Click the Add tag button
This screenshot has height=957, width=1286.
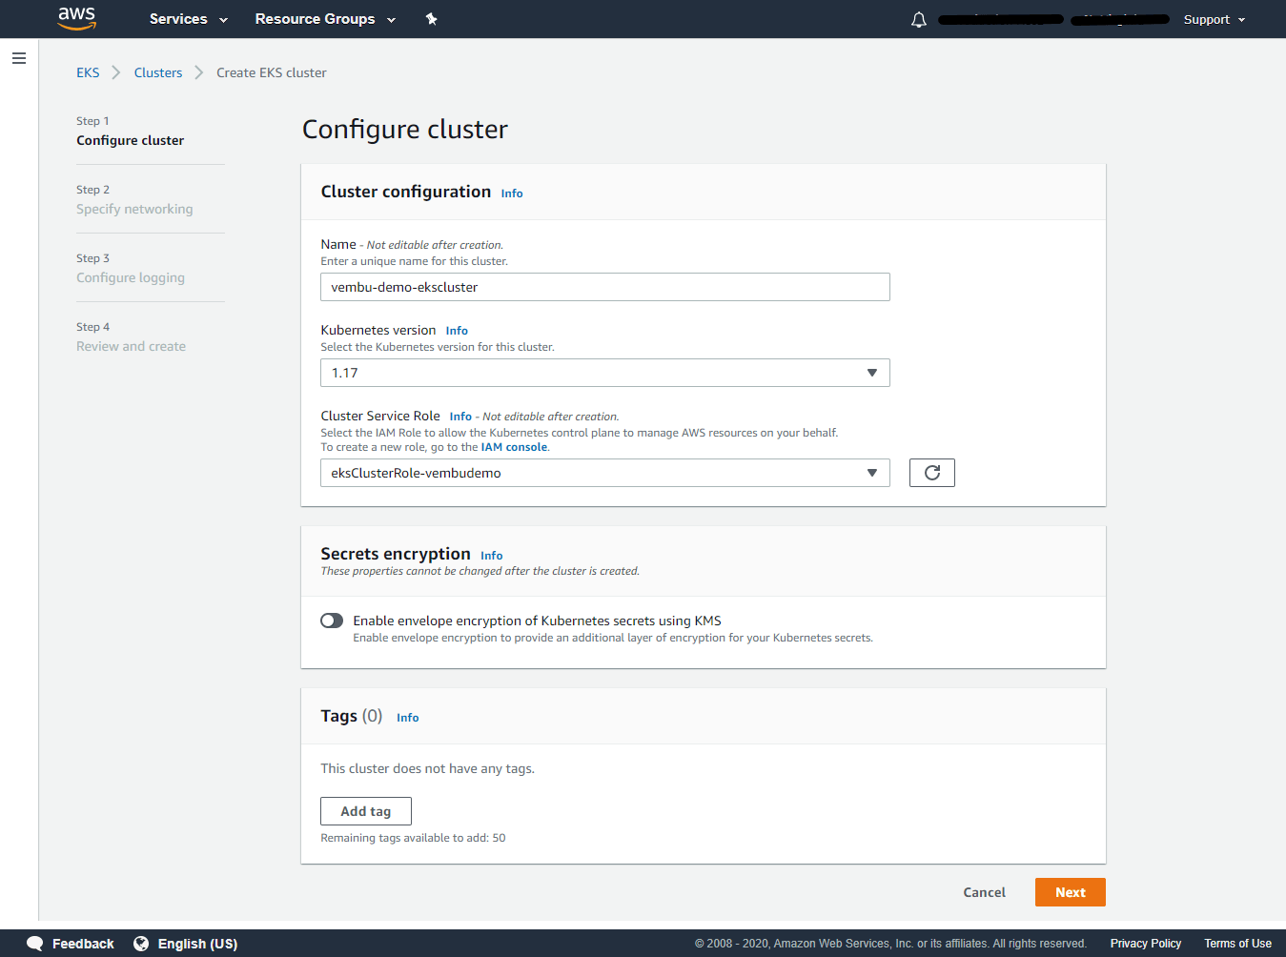click(366, 811)
